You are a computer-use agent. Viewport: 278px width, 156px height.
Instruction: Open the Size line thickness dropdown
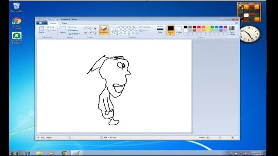coord(160,30)
